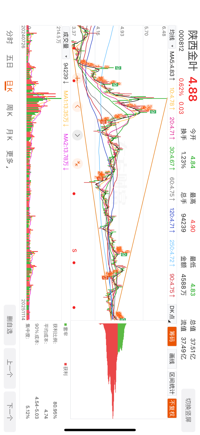Tap the 金额 value 4588万
This screenshot has width=200, height=435.
(x=184, y=285)
